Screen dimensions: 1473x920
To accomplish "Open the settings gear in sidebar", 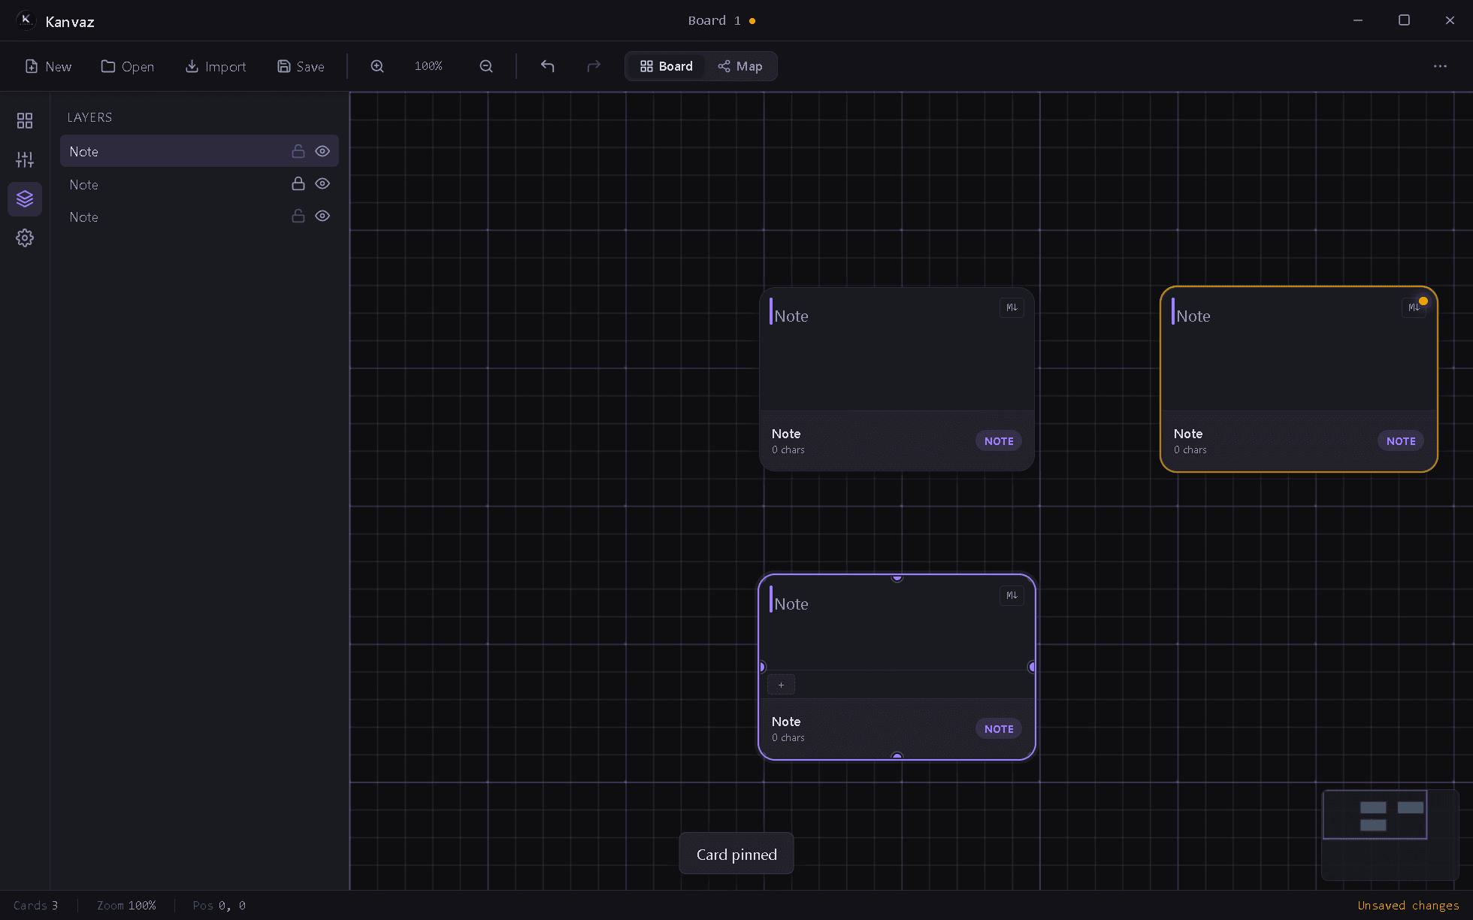I will (25, 238).
